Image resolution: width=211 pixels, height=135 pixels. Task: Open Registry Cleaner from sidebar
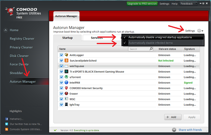click(x=22, y=39)
